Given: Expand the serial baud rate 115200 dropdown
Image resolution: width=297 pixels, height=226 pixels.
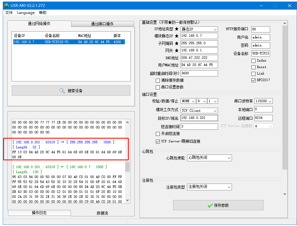Looking at the screenshot, I should coord(264,101).
